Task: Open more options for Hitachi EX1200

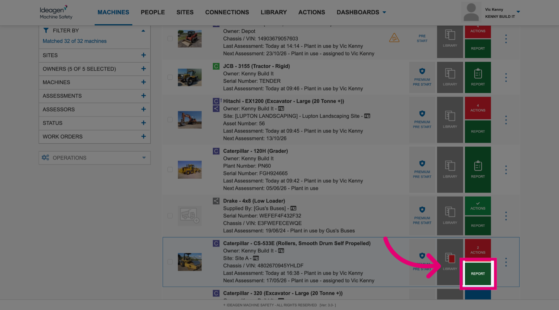Action: point(506,120)
